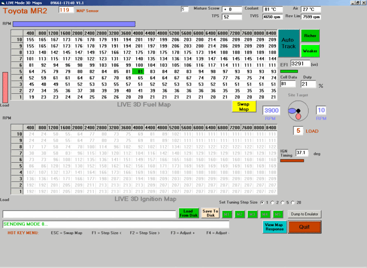Image resolution: width=367 pixels, height=268 pixels.
Task: Click the IGN Timing degrees field 37.1
Action: click(302, 153)
